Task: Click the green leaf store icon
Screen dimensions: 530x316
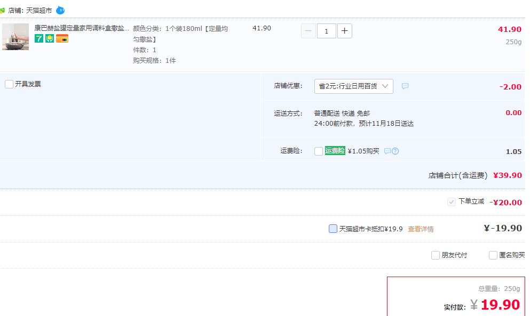Action: click(x=2, y=11)
